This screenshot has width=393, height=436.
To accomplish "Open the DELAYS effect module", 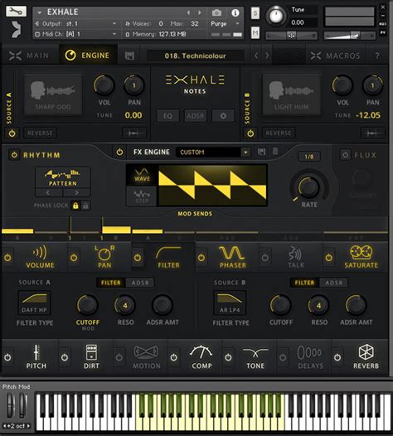I will point(310,357).
